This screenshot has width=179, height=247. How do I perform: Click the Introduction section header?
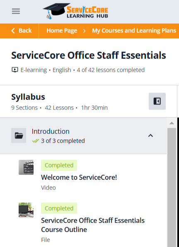coord(83,136)
